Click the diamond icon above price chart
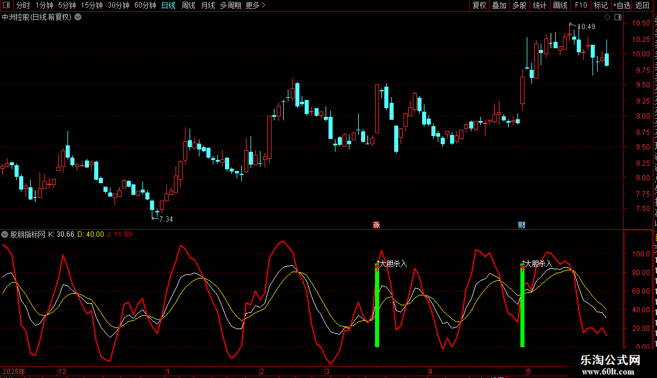 click(607, 17)
